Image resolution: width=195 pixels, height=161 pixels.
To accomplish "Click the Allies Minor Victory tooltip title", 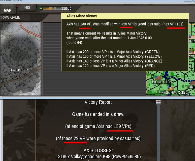I will (82, 16).
